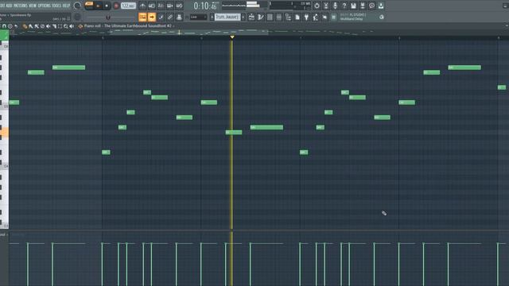The width and height of the screenshot is (509, 286).
Task: Click the round icon after the hint panel
Action: coord(382,17)
